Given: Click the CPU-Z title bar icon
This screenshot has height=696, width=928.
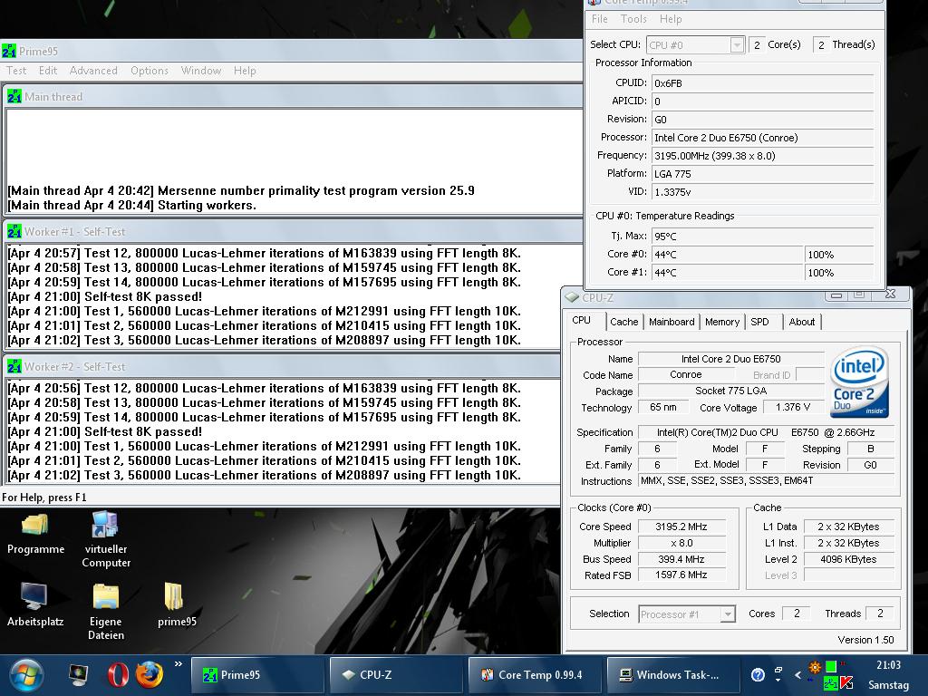Looking at the screenshot, I should [x=572, y=297].
